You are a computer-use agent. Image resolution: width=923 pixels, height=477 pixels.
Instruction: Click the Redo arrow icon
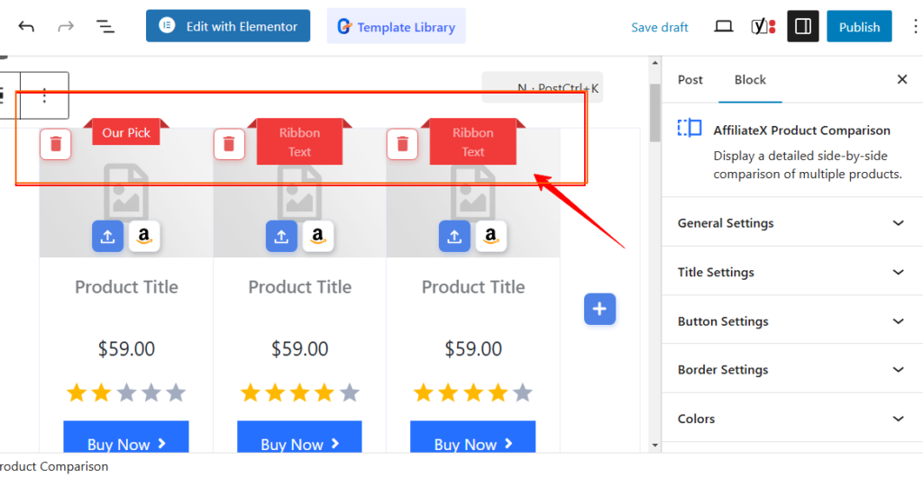tap(65, 26)
